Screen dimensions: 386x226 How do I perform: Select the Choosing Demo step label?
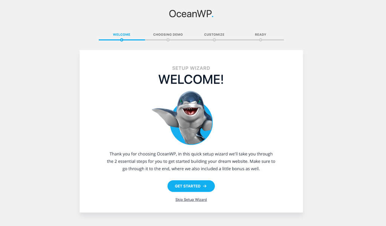click(x=168, y=35)
